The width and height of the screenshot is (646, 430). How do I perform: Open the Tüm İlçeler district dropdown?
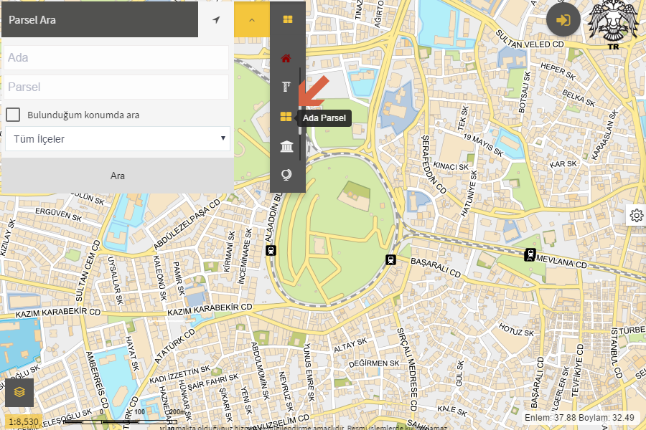pyautogui.click(x=117, y=139)
